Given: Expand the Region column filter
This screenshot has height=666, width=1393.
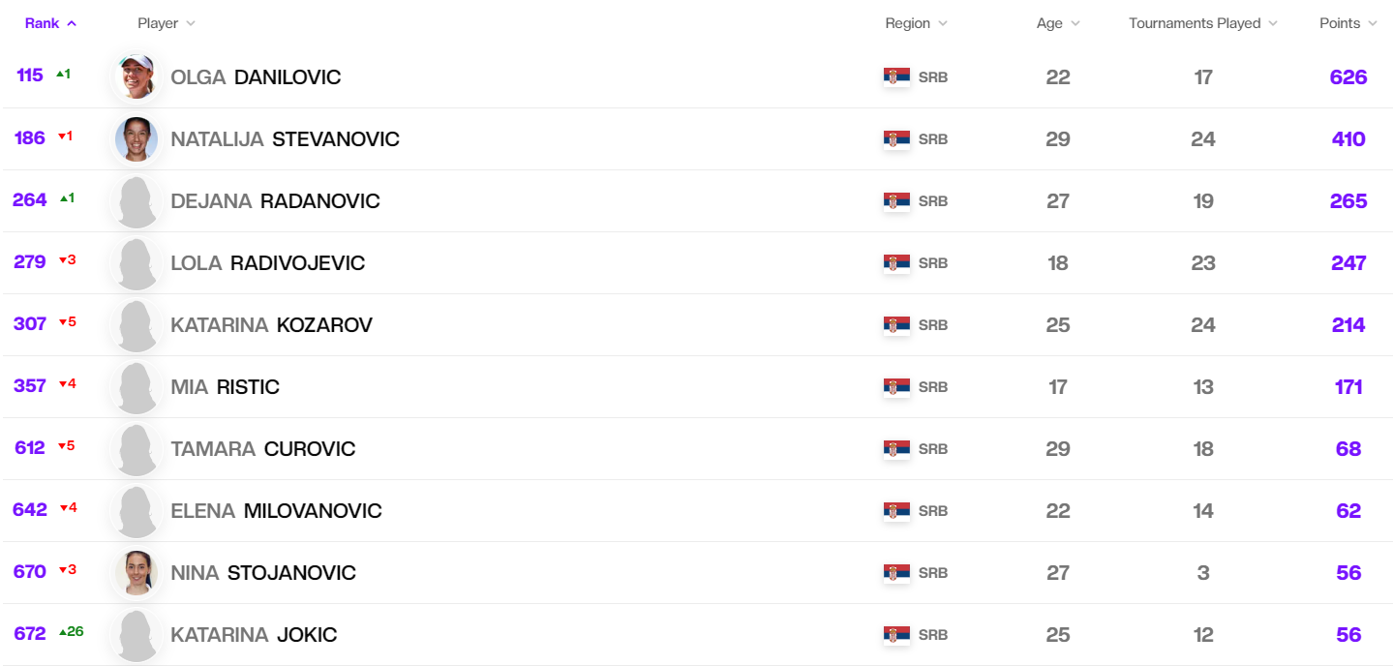Looking at the screenshot, I should pyautogui.click(x=916, y=23).
